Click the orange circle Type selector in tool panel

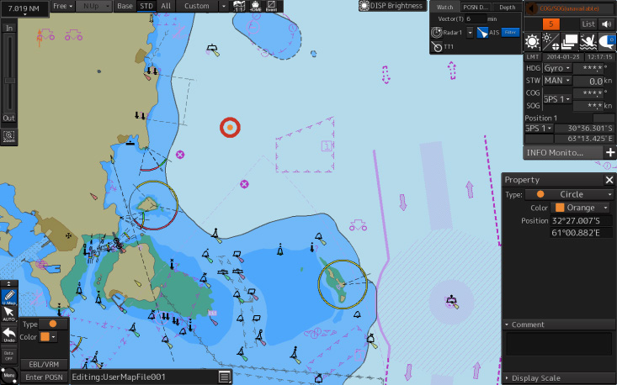[x=53, y=324]
